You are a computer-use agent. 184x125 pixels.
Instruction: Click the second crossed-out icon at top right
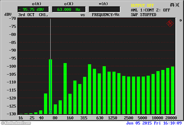point(177,5)
